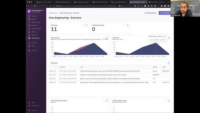The width and height of the screenshot is (200, 113).
Task: Open Help in the sidebar
Action: coord(33,103)
